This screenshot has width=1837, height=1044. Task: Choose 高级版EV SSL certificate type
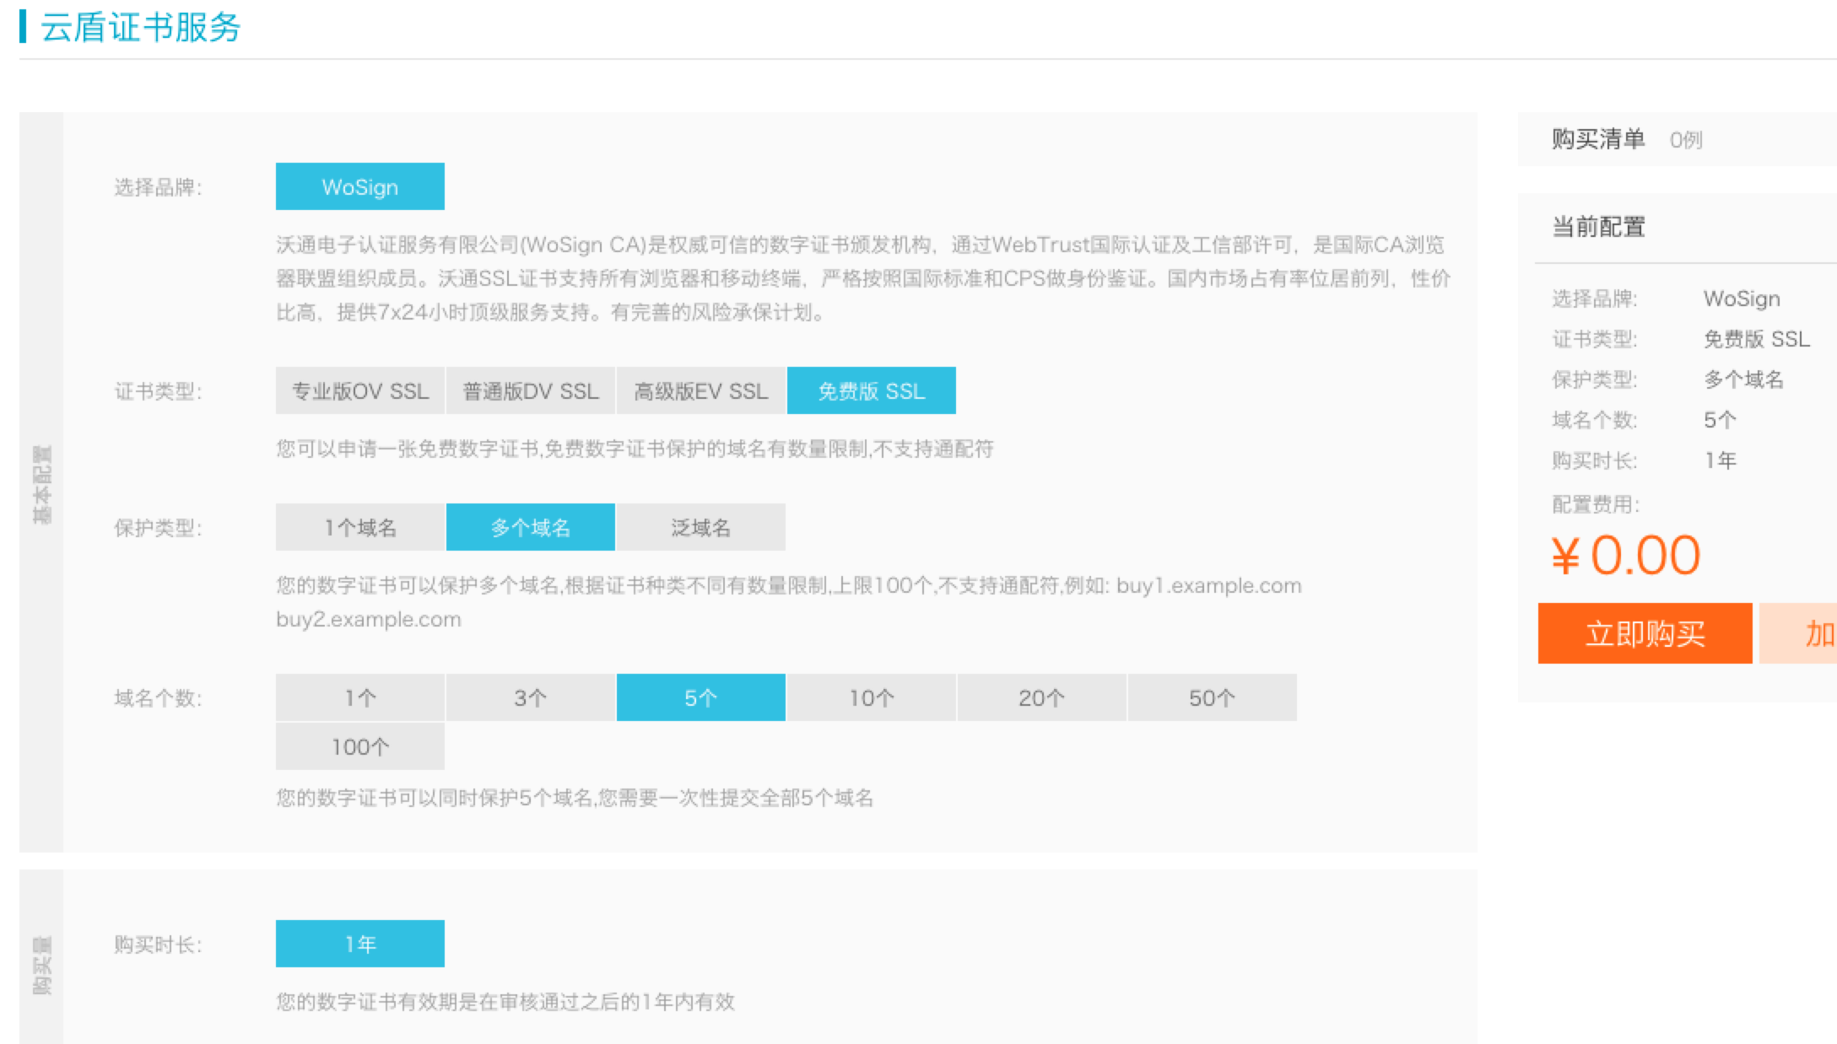pos(700,390)
